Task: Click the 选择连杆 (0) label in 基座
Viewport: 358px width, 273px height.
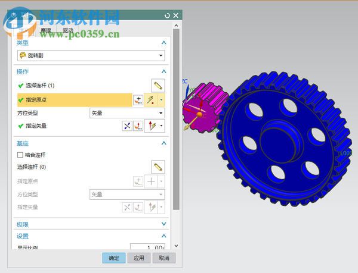Action: pyautogui.click(x=32, y=167)
